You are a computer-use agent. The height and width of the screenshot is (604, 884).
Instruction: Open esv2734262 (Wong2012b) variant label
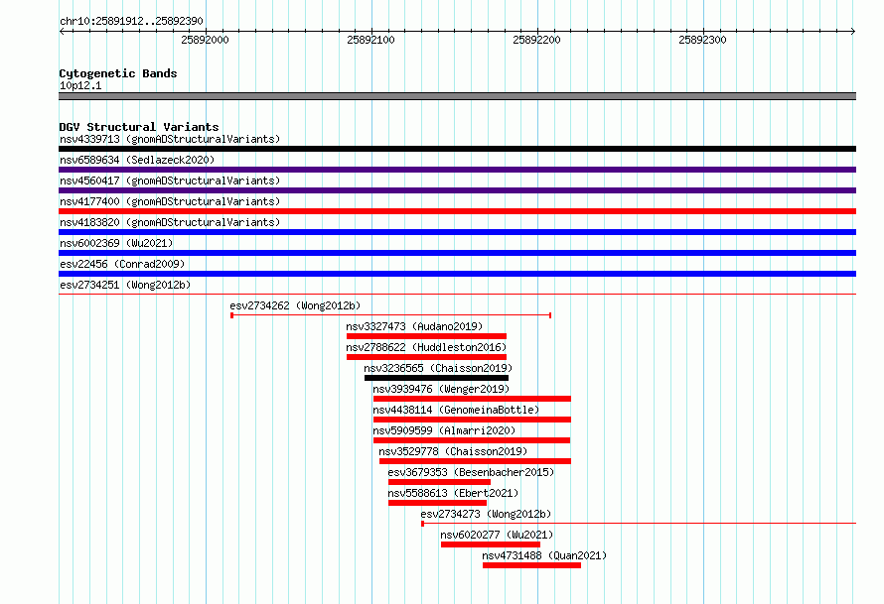(295, 305)
